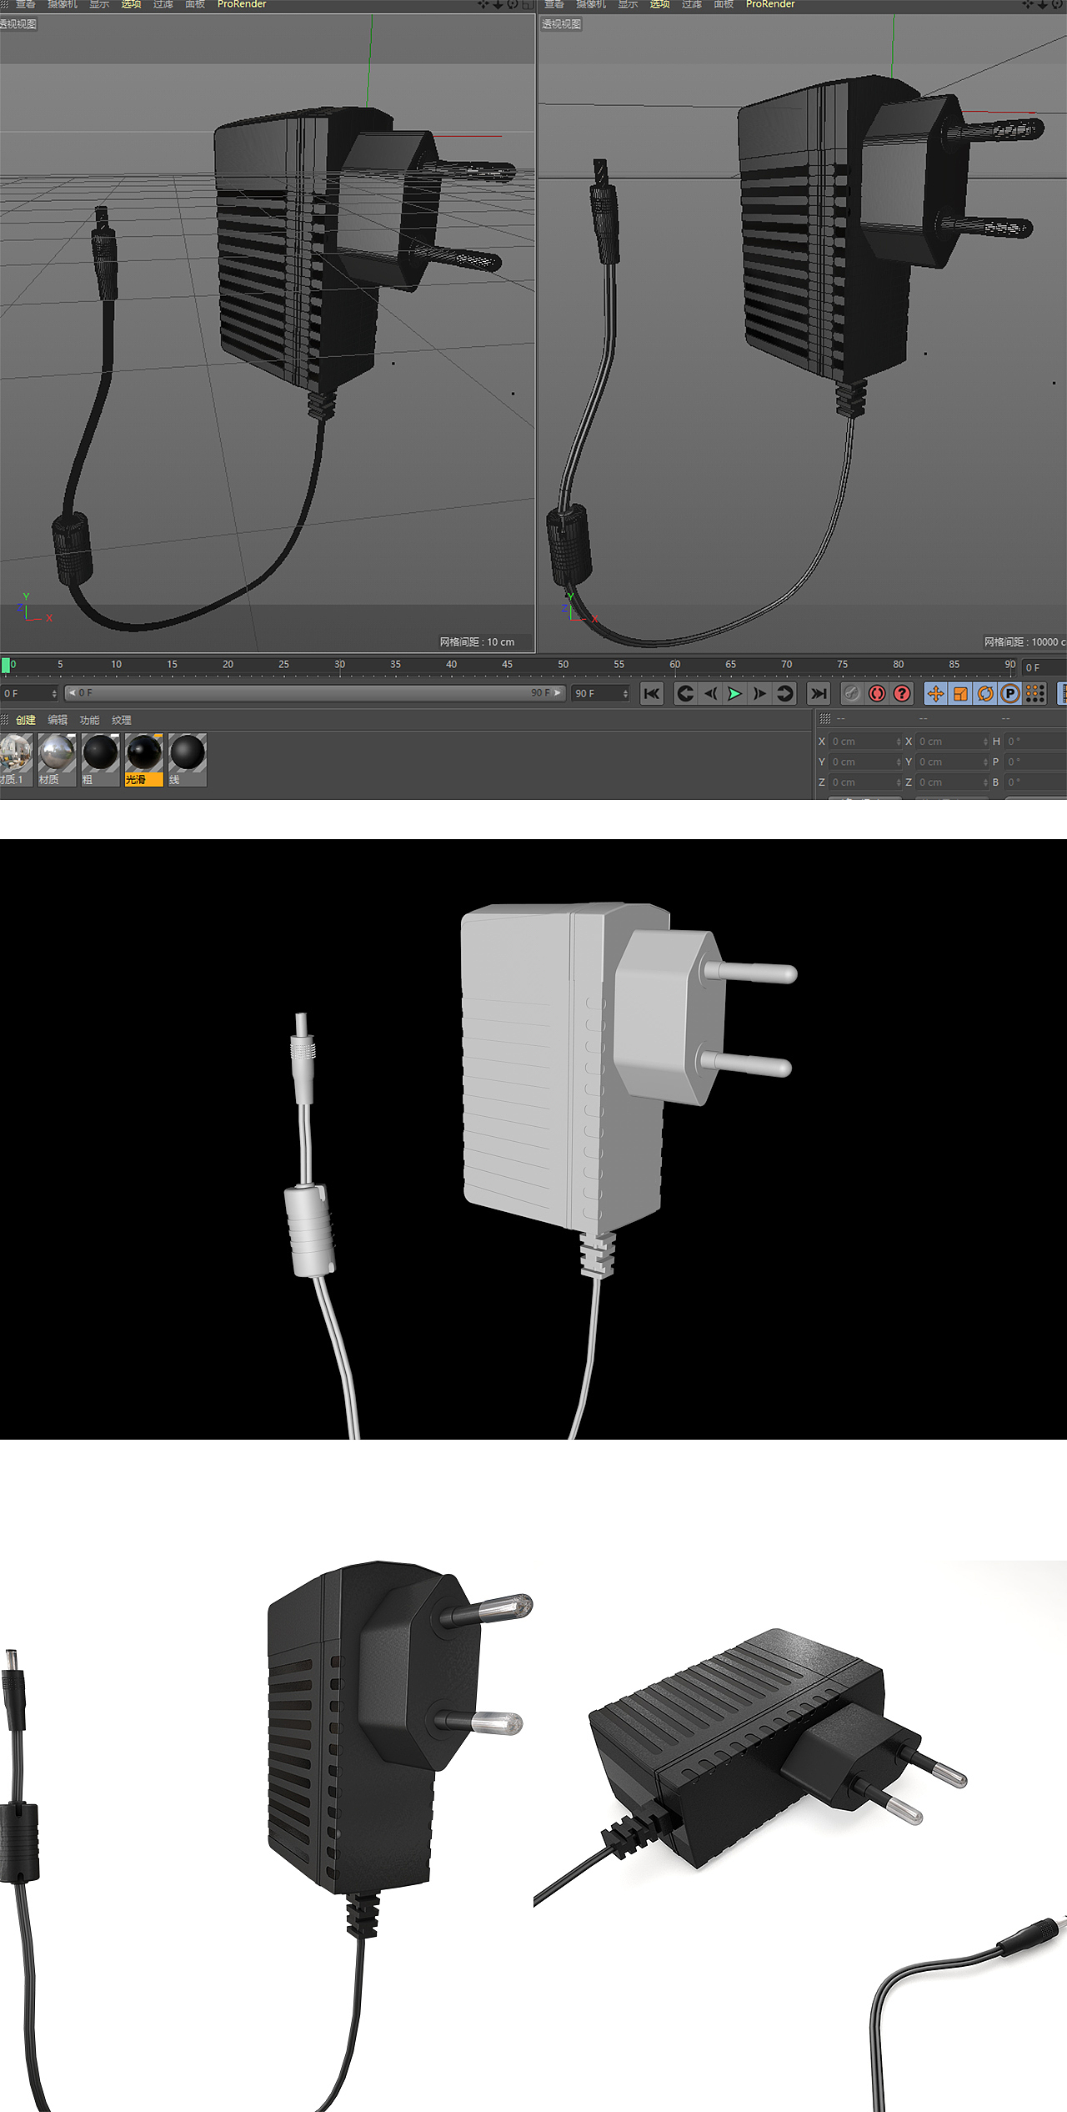The image size is (1067, 2112).
Task: Click the preview range bar's right arrow handle
Action: pyautogui.click(x=558, y=692)
